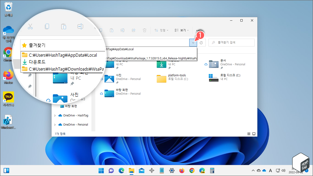Open Calculator from the taskbar
Screen dimensions: 313x176
[x=212, y=171]
